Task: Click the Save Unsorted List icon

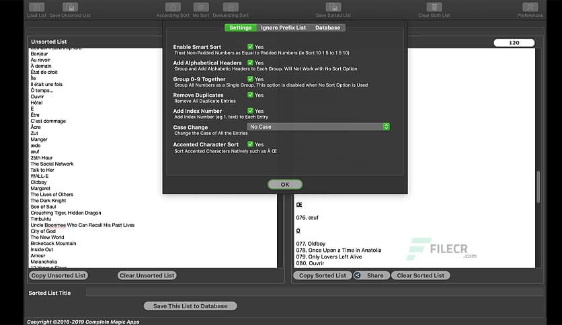Action: (x=69, y=7)
